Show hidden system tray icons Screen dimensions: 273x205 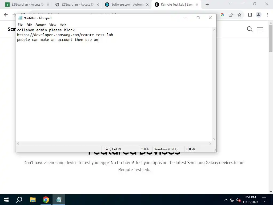[226, 200]
